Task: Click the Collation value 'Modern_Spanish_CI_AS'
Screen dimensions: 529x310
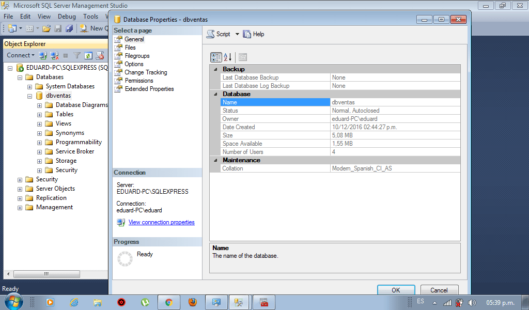Action: point(362,168)
